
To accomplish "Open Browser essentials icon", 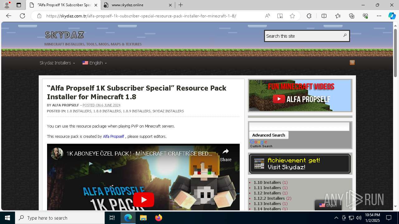I will [x=365, y=16].
